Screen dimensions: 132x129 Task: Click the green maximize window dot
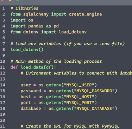pyautogui.click(x=18, y=0)
